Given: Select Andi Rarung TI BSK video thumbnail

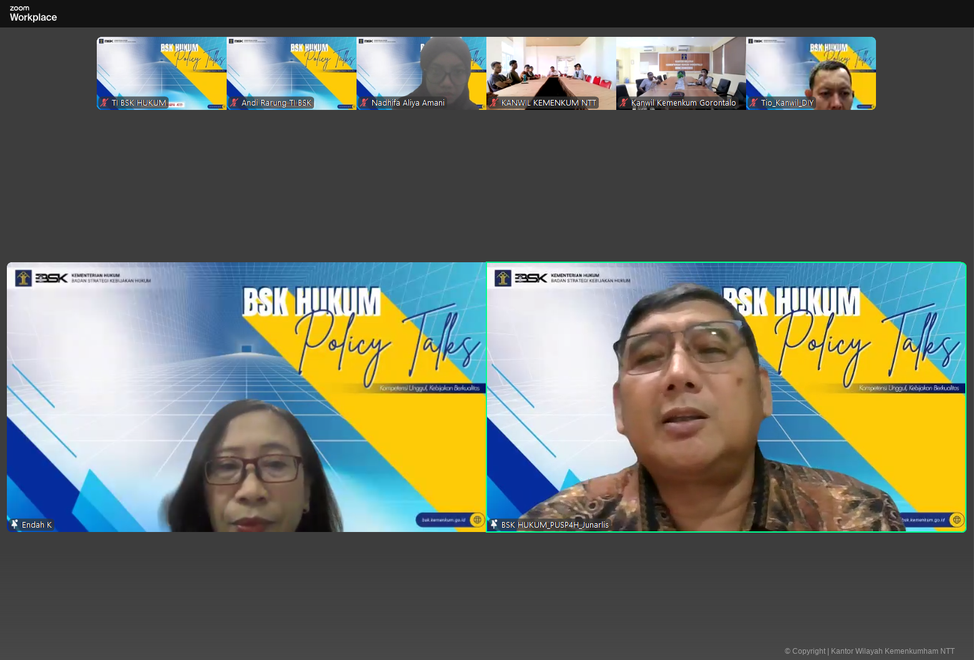Looking at the screenshot, I should (x=292, y=69).
